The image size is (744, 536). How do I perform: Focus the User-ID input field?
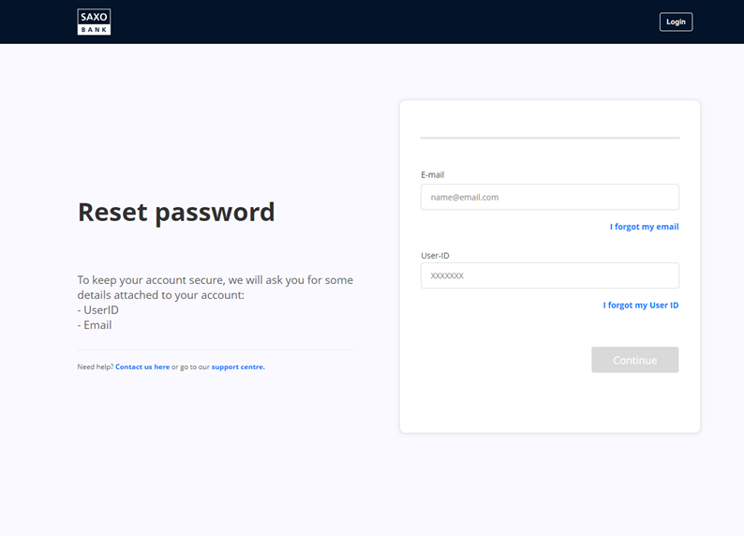click(549, 275)
